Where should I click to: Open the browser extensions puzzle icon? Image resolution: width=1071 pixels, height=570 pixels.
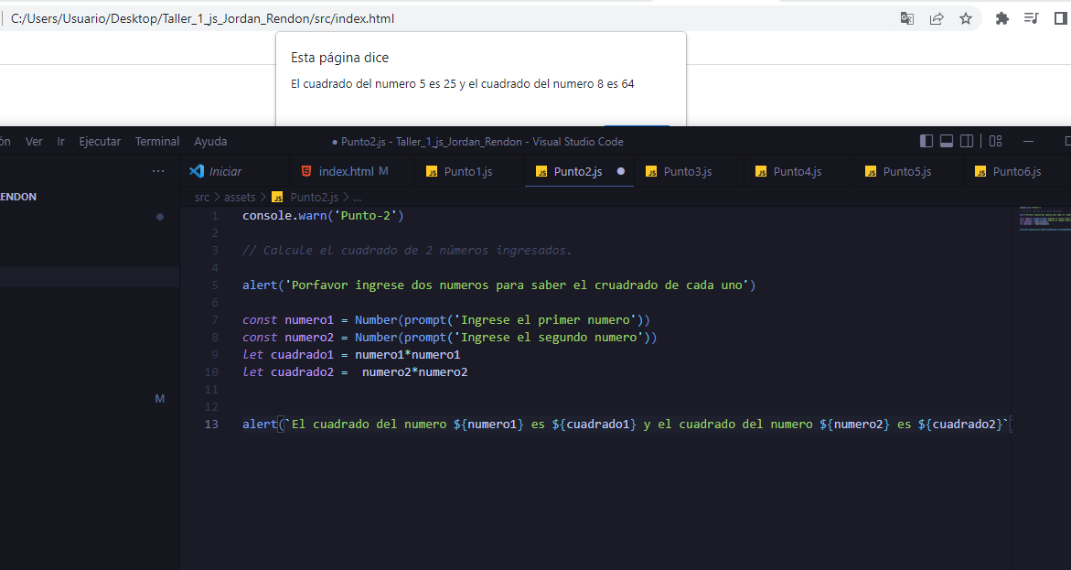coord(1002,18)
